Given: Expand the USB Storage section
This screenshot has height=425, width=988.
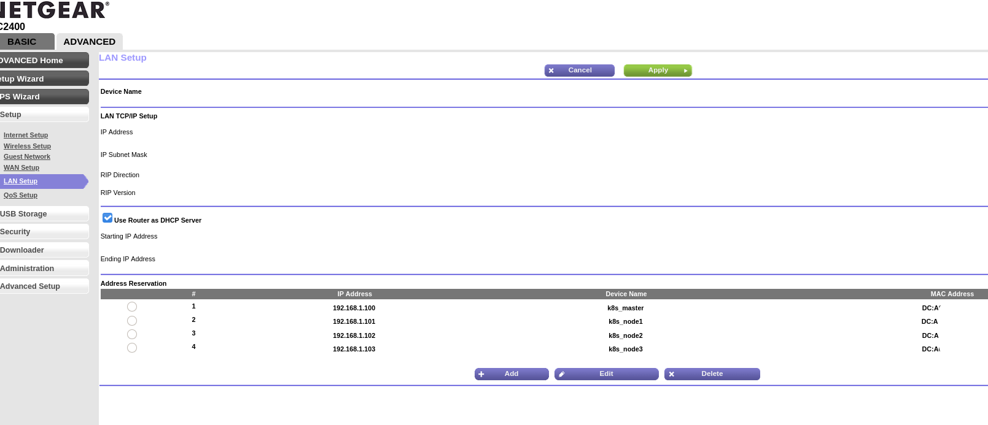Looking at the screenshot, I should pyautogui.click(x=43, y=214).
